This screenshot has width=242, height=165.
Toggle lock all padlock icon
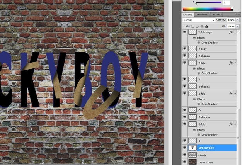click(x=206, y=26)
